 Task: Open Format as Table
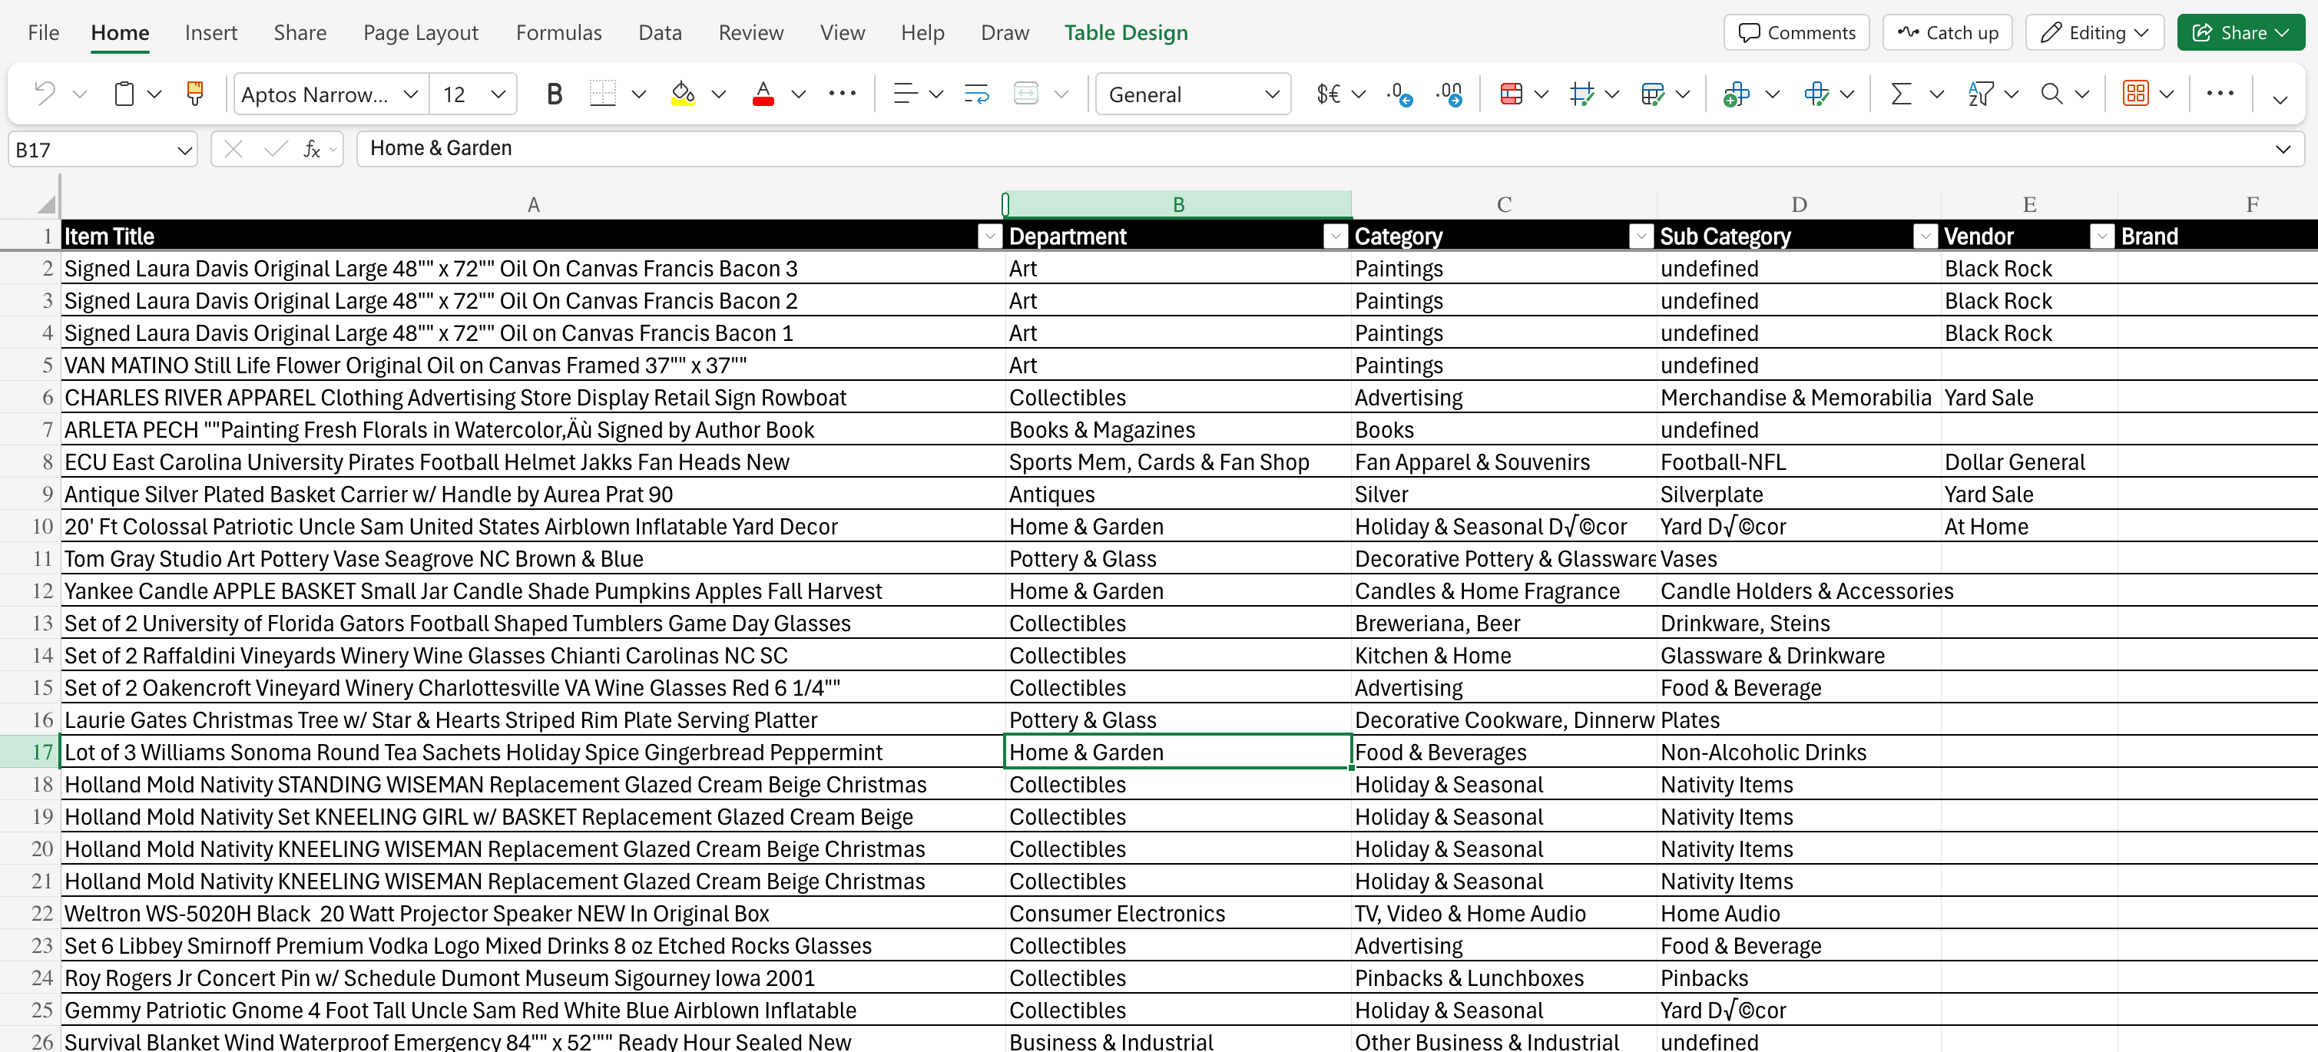(1652, 94)
